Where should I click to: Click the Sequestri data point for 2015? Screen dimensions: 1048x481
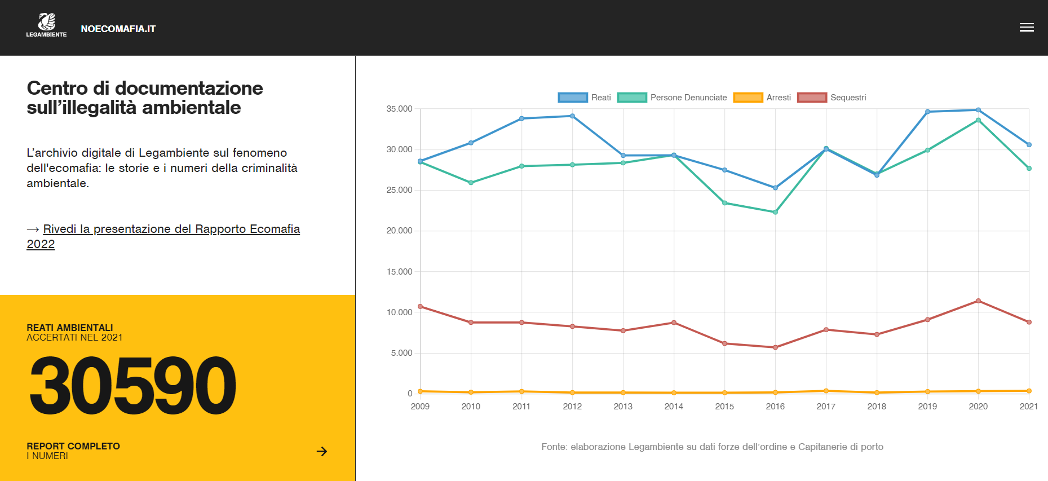click(724, 343)
